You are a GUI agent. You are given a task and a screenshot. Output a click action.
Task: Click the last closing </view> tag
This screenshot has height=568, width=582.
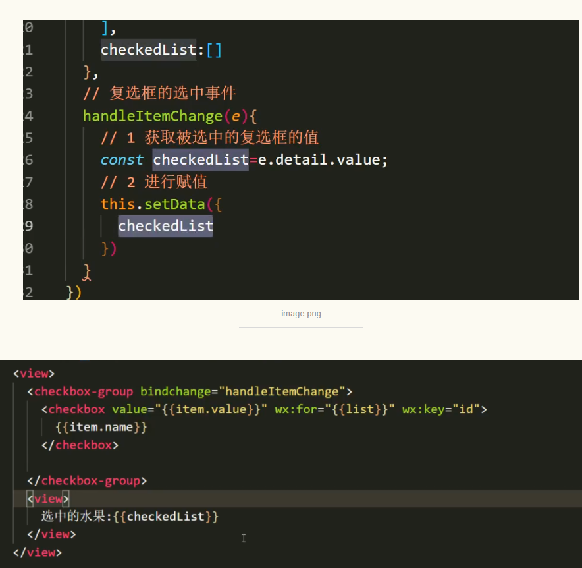38,552
